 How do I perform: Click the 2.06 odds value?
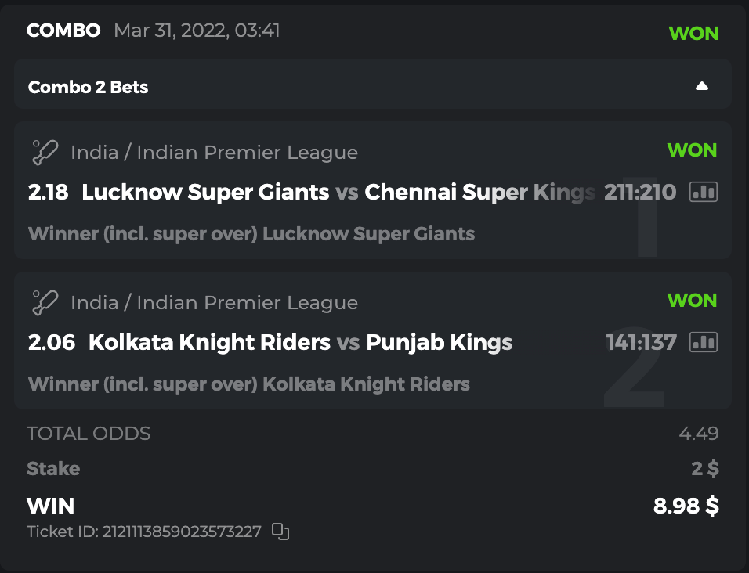point(51,342)
